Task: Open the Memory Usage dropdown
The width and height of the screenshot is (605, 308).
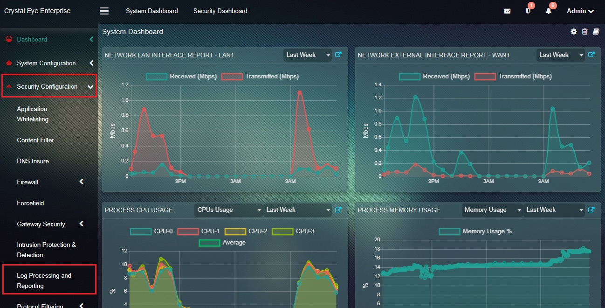Action: (492, 210)
